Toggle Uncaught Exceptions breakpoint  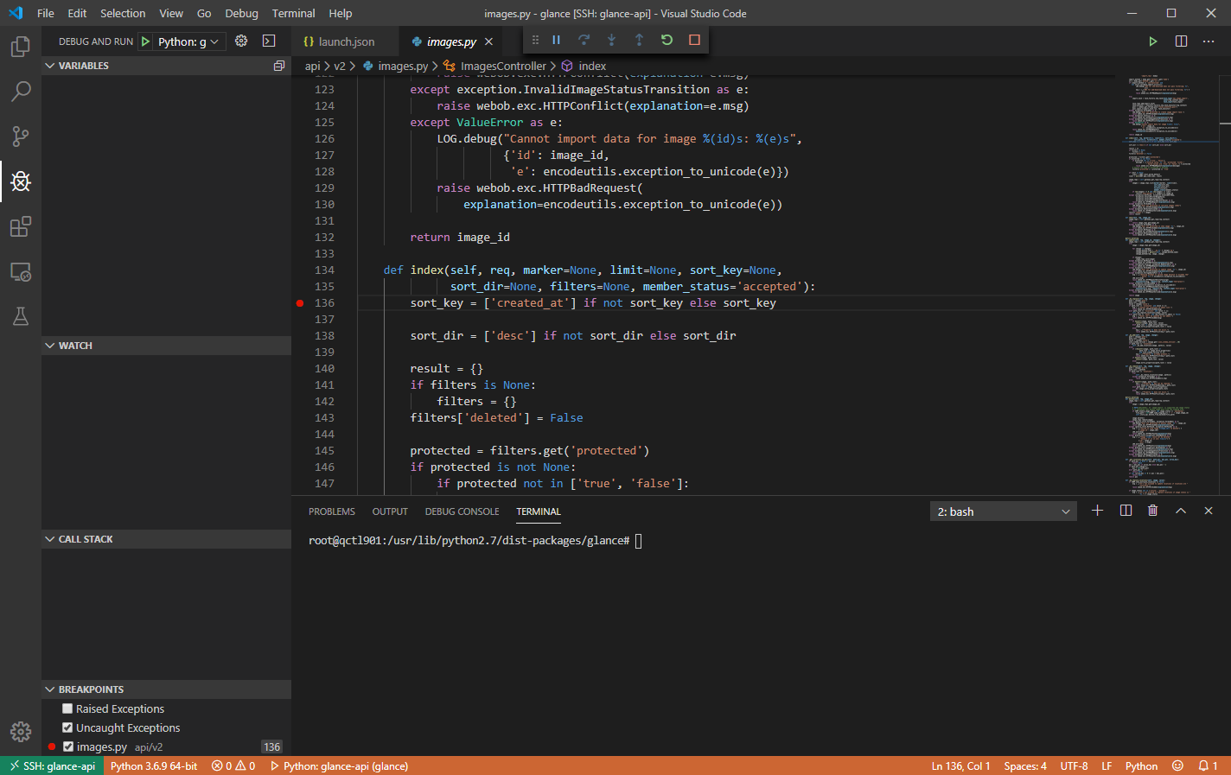coord(67,727)
